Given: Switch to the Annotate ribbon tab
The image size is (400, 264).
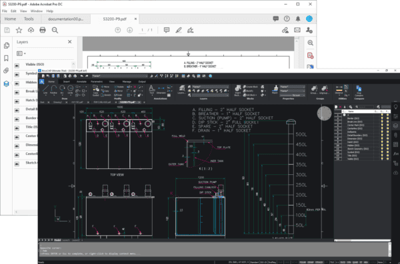Looking at the screenshot, I should (x=81, y=82).
